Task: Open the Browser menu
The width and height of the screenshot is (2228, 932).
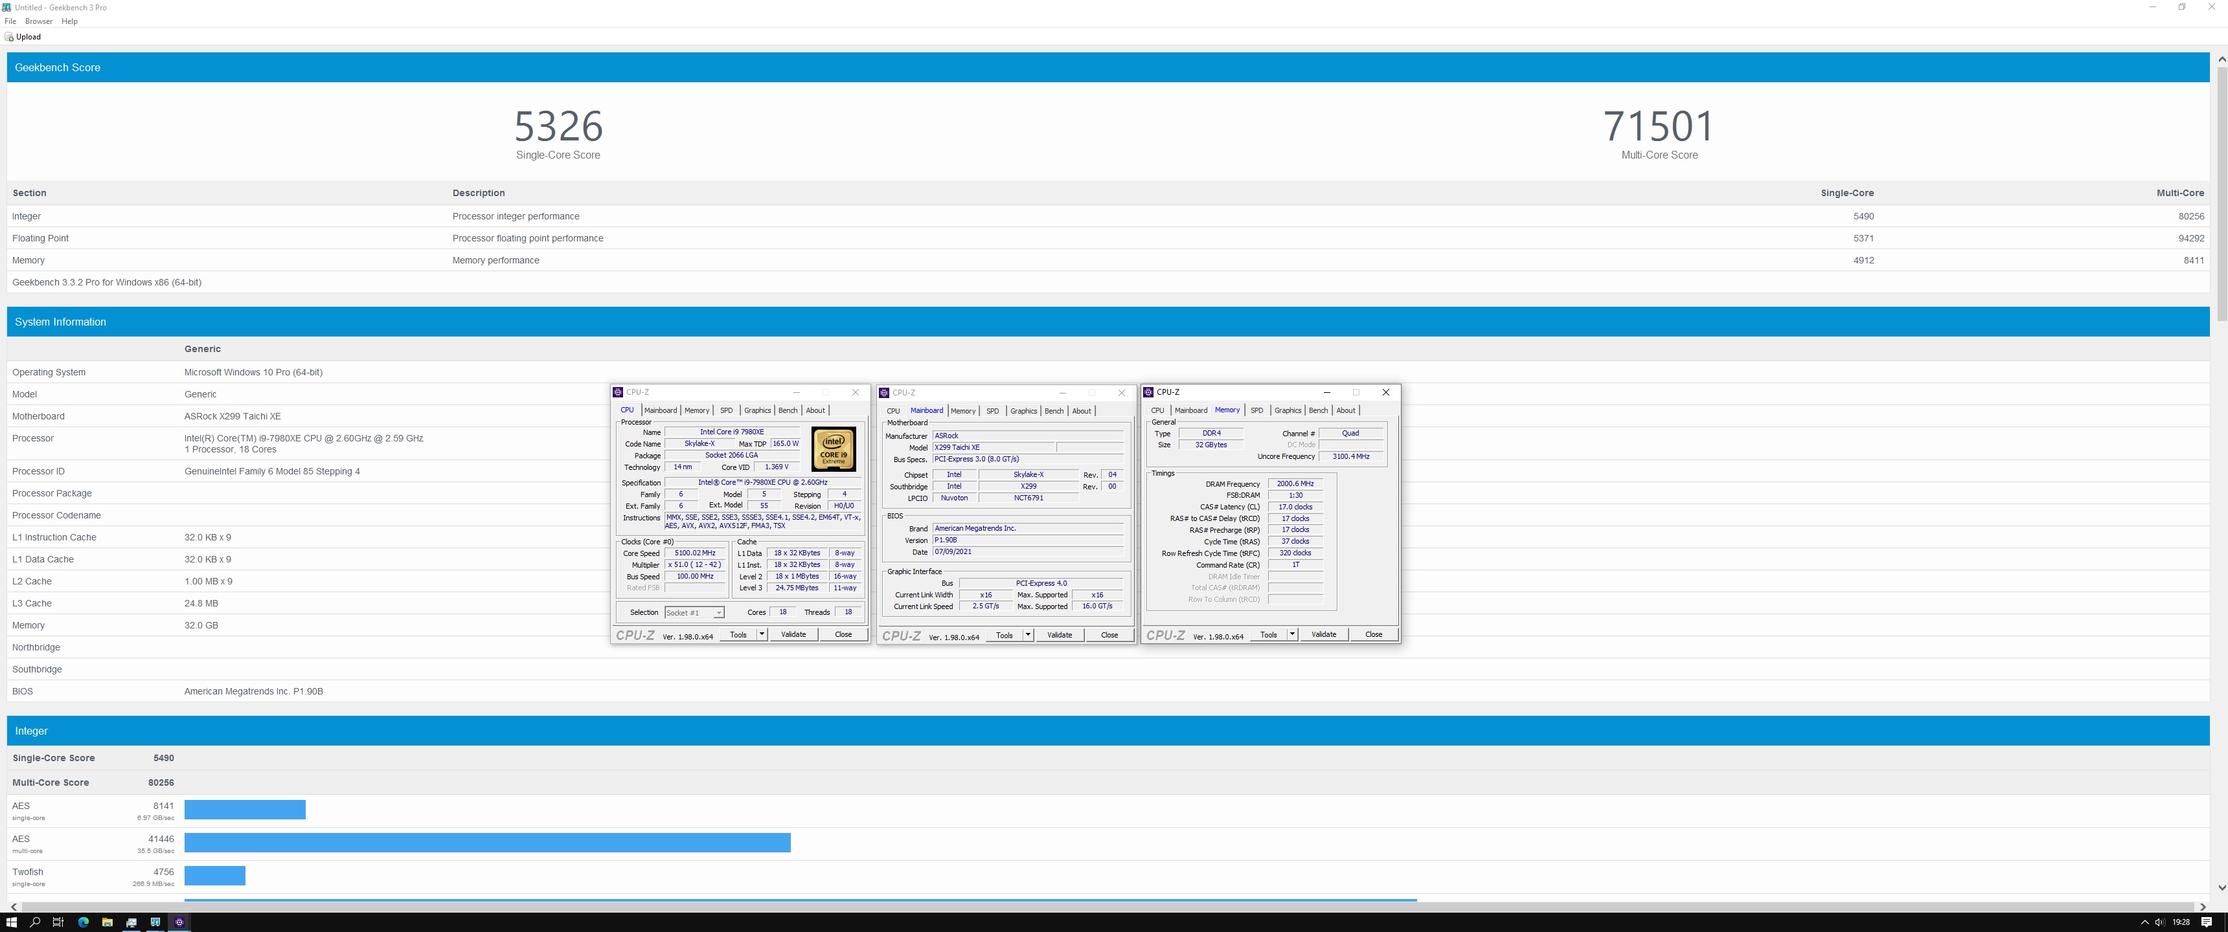Action: [x=39, y=21]
